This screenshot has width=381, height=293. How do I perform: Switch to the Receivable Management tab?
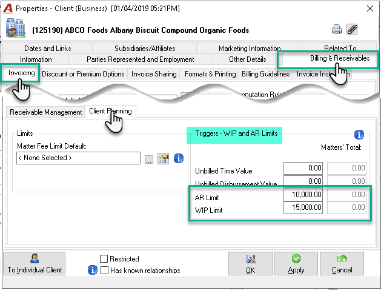(x=45, y=112)
